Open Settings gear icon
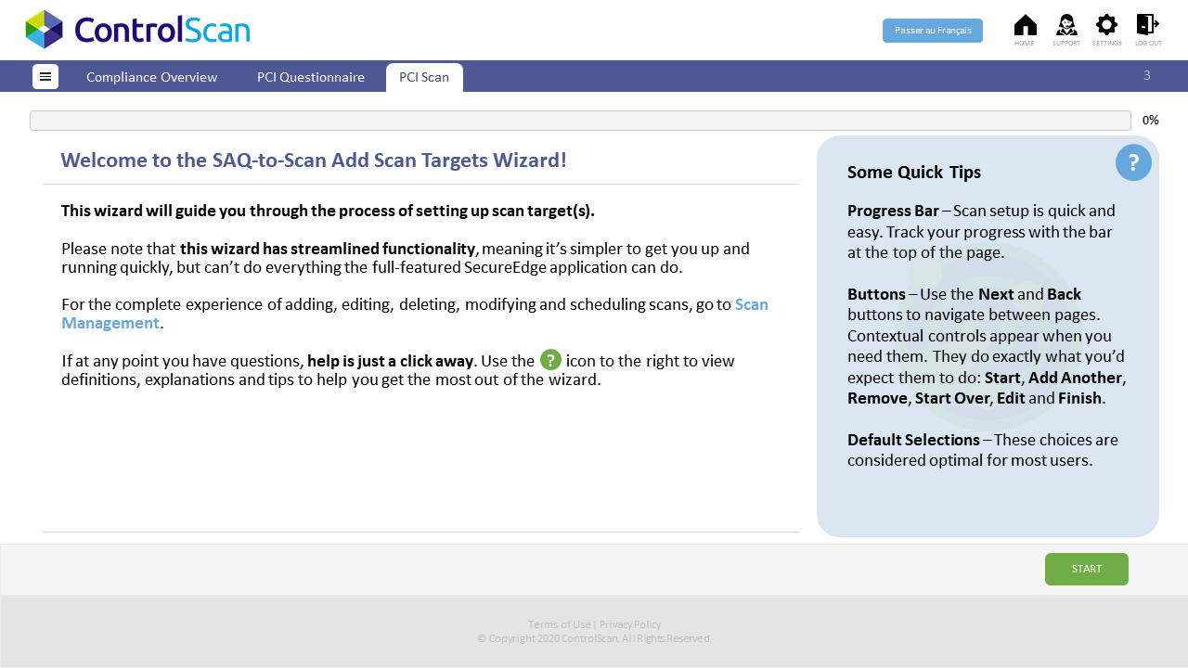 click(1106, 25)
